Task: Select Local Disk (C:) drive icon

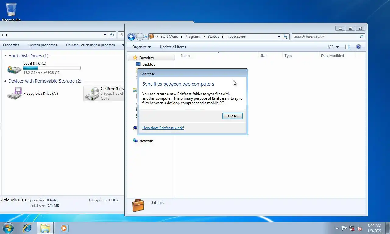Action: point(14,69)
